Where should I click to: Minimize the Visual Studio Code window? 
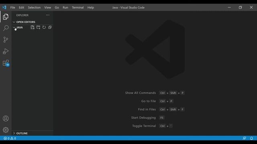(x=229, y=7)
